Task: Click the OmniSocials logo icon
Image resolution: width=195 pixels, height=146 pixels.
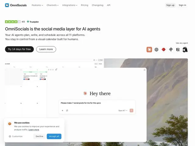Action: click(7, 5)
